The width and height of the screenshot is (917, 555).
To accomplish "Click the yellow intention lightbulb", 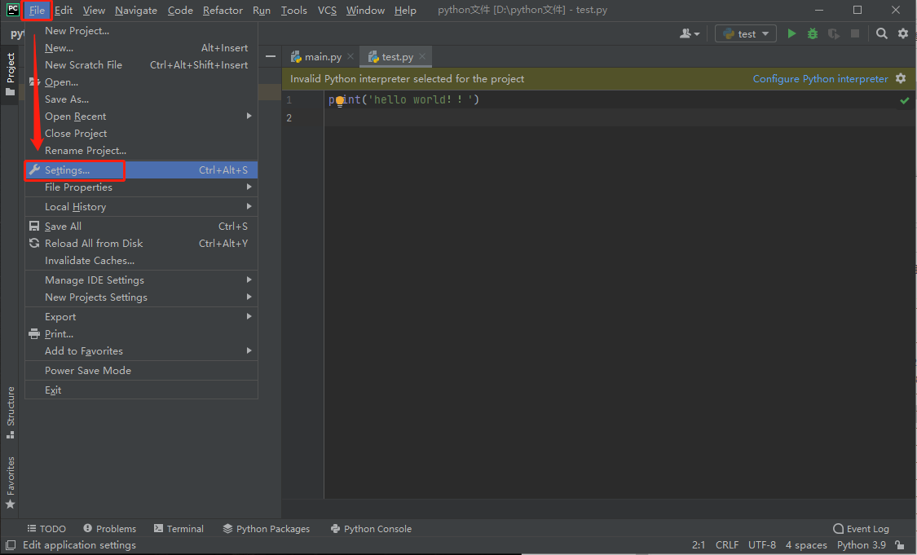I will (340, 102).
